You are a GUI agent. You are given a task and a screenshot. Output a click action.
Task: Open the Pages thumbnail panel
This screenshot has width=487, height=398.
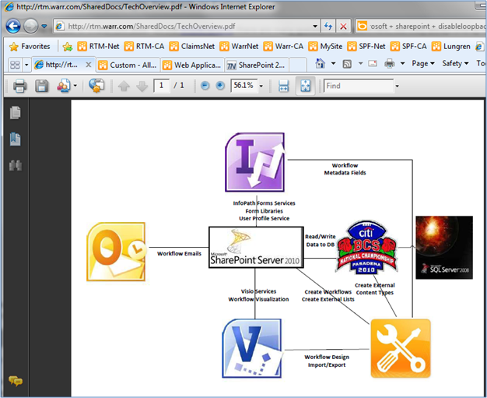(x=15, y=114)
